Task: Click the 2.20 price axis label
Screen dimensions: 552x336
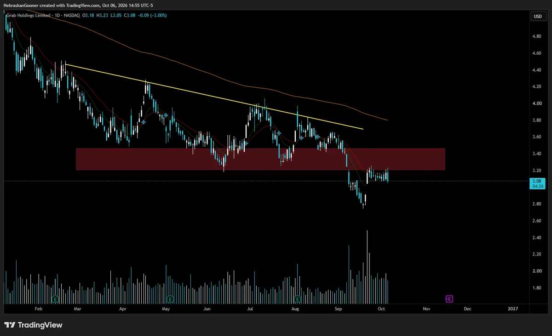Action: click(x=536, y=254)
